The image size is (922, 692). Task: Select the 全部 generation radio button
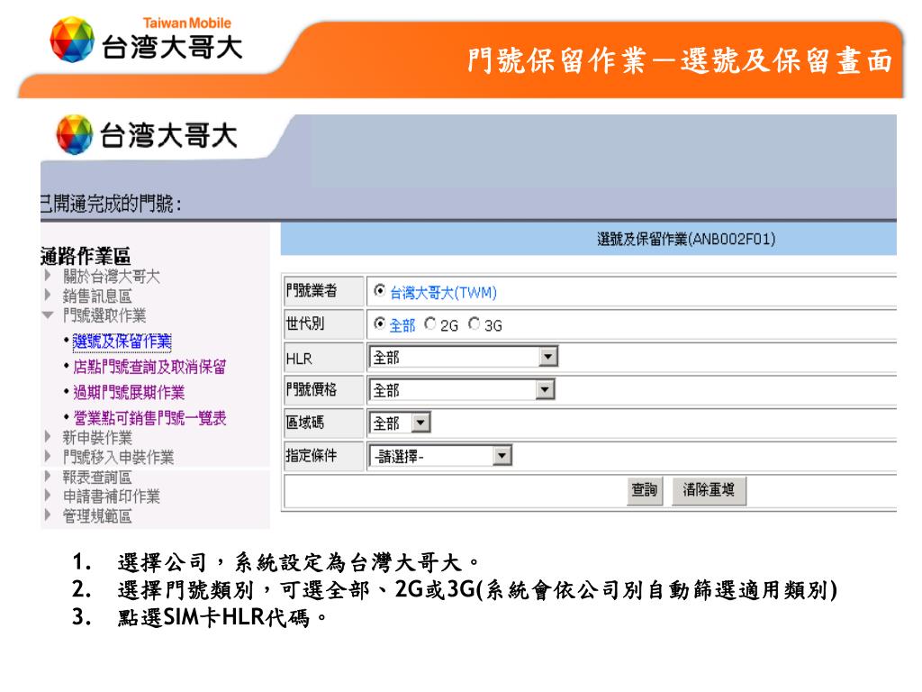[x=379, y=323]
